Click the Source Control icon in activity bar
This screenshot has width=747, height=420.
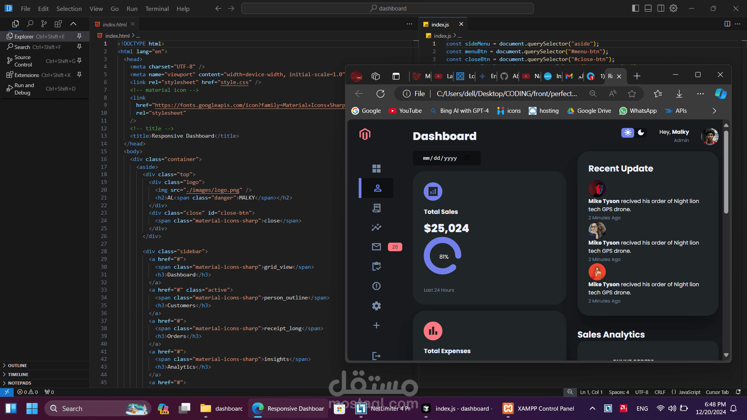tap(44, 24)
